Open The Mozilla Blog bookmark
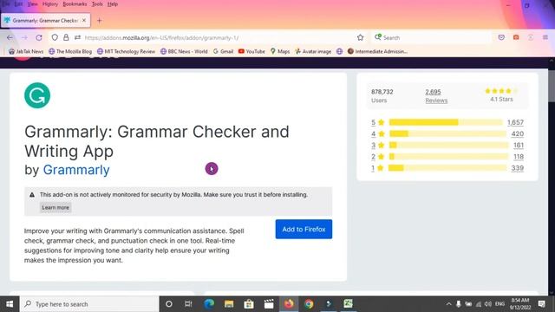The image size is (555, 312). pyautogui.click(x=70, y=51)
